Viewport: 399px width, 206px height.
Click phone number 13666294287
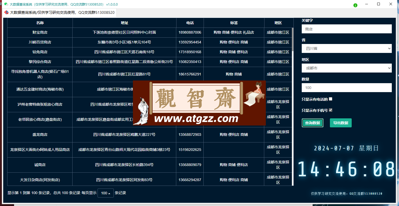(x=190, y=180)
